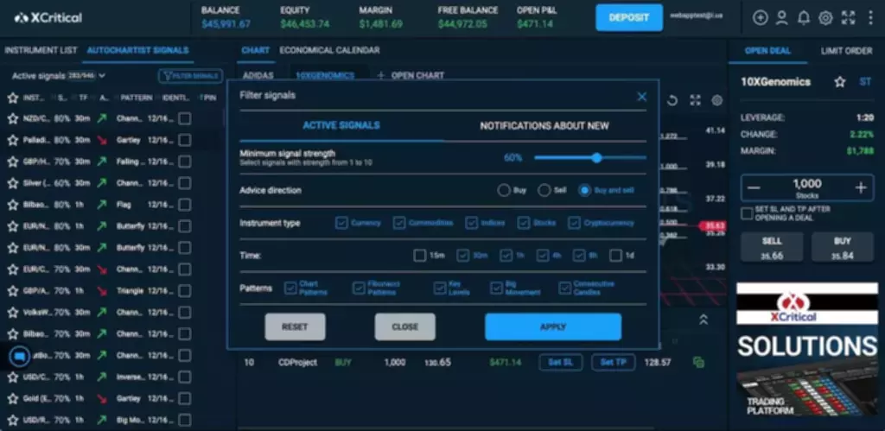Screen dimensions: 885x431
Task: Adjust the minimum signal strength slider
Action: pos(596,157)
